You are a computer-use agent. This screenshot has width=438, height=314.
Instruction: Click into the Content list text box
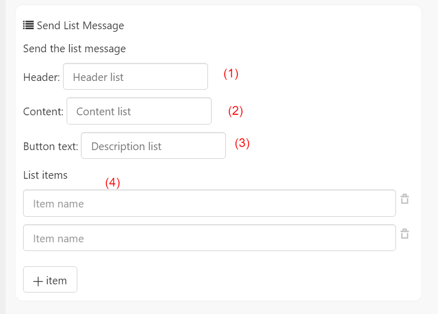point(139,111)
